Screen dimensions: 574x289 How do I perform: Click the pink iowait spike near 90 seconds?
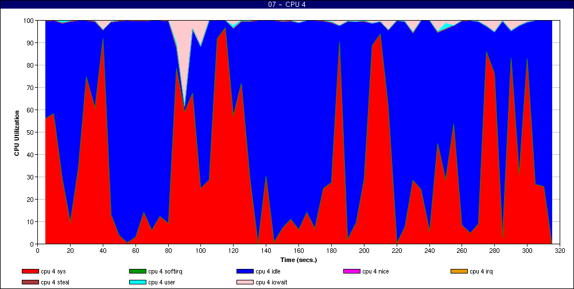[x=184, y=55]
